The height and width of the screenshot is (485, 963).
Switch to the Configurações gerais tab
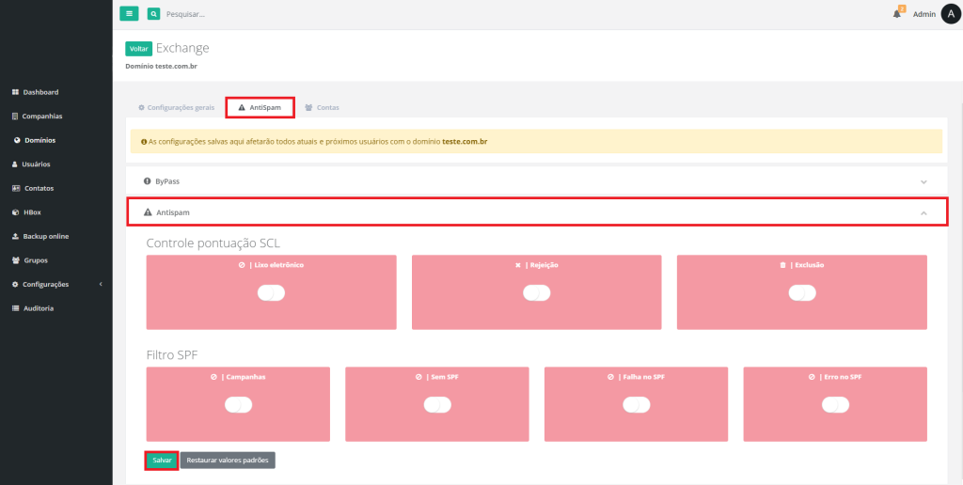pos(176,107)
